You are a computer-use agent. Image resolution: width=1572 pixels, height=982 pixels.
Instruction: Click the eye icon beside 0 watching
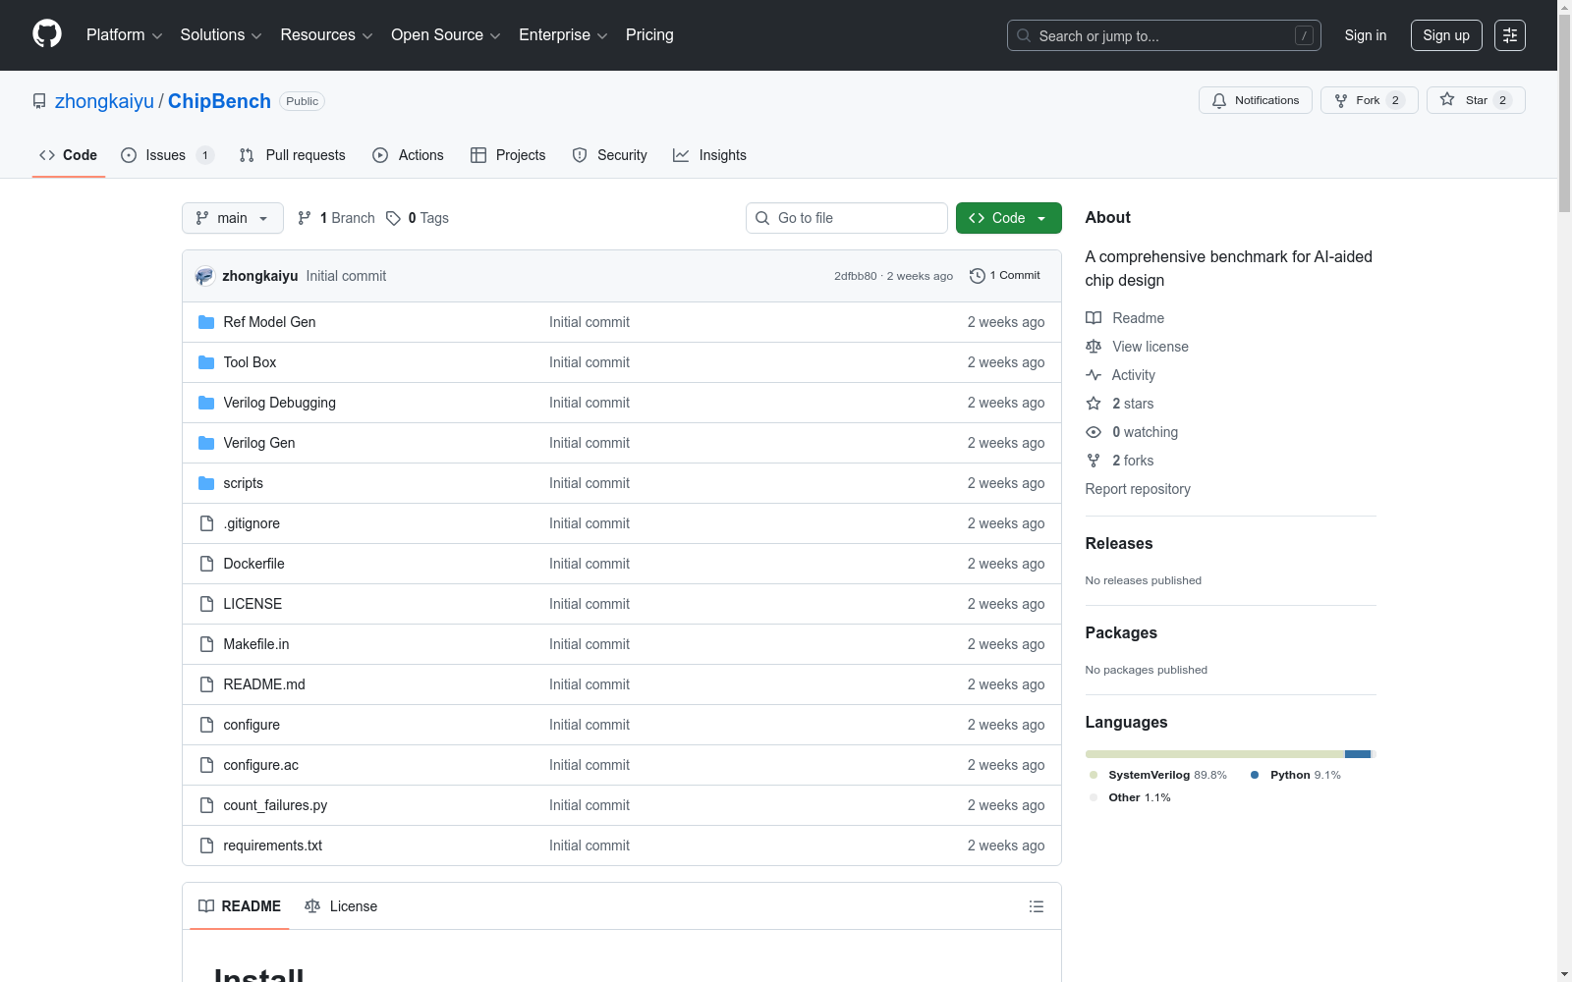pyautogui.click(x=1094, y=432)
